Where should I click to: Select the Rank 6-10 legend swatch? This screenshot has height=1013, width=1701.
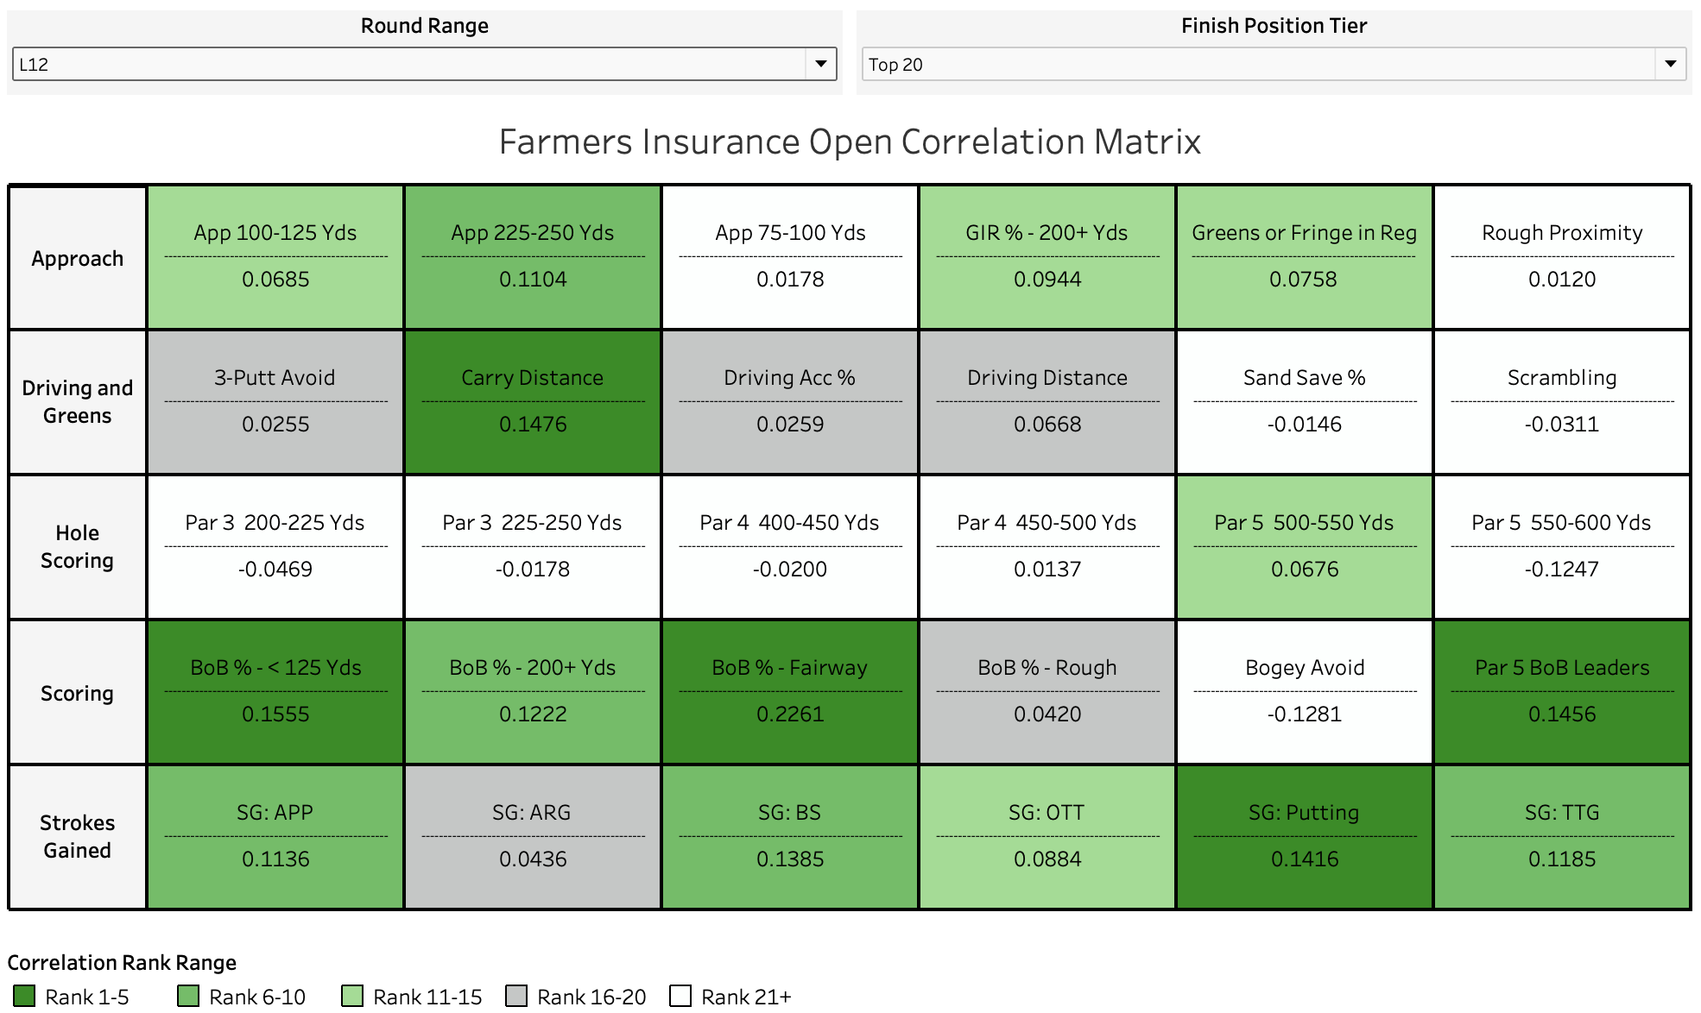tap(188, 996)
